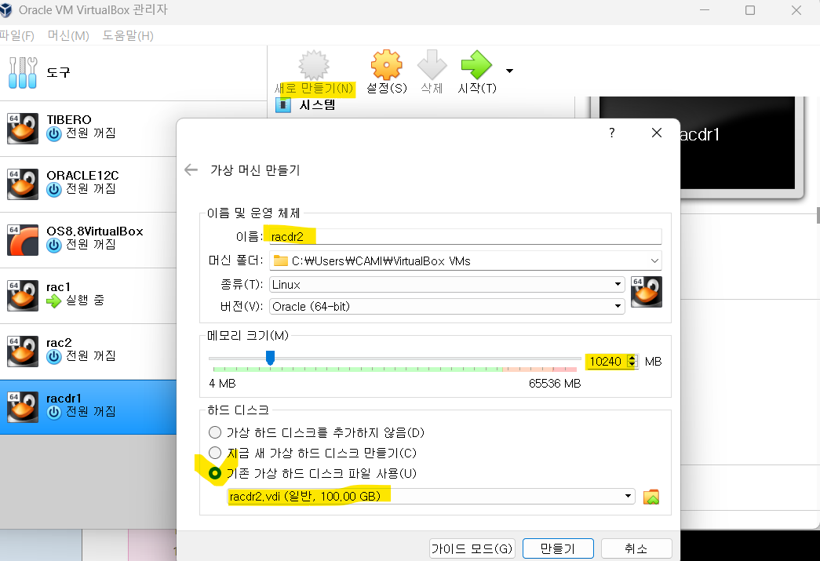
Task: Click the folder icon in machine folder field
Action: (281, 261)
